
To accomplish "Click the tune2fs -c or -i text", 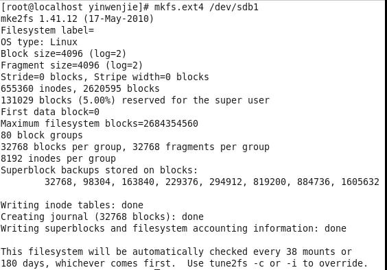I will [x=253, y=263].
